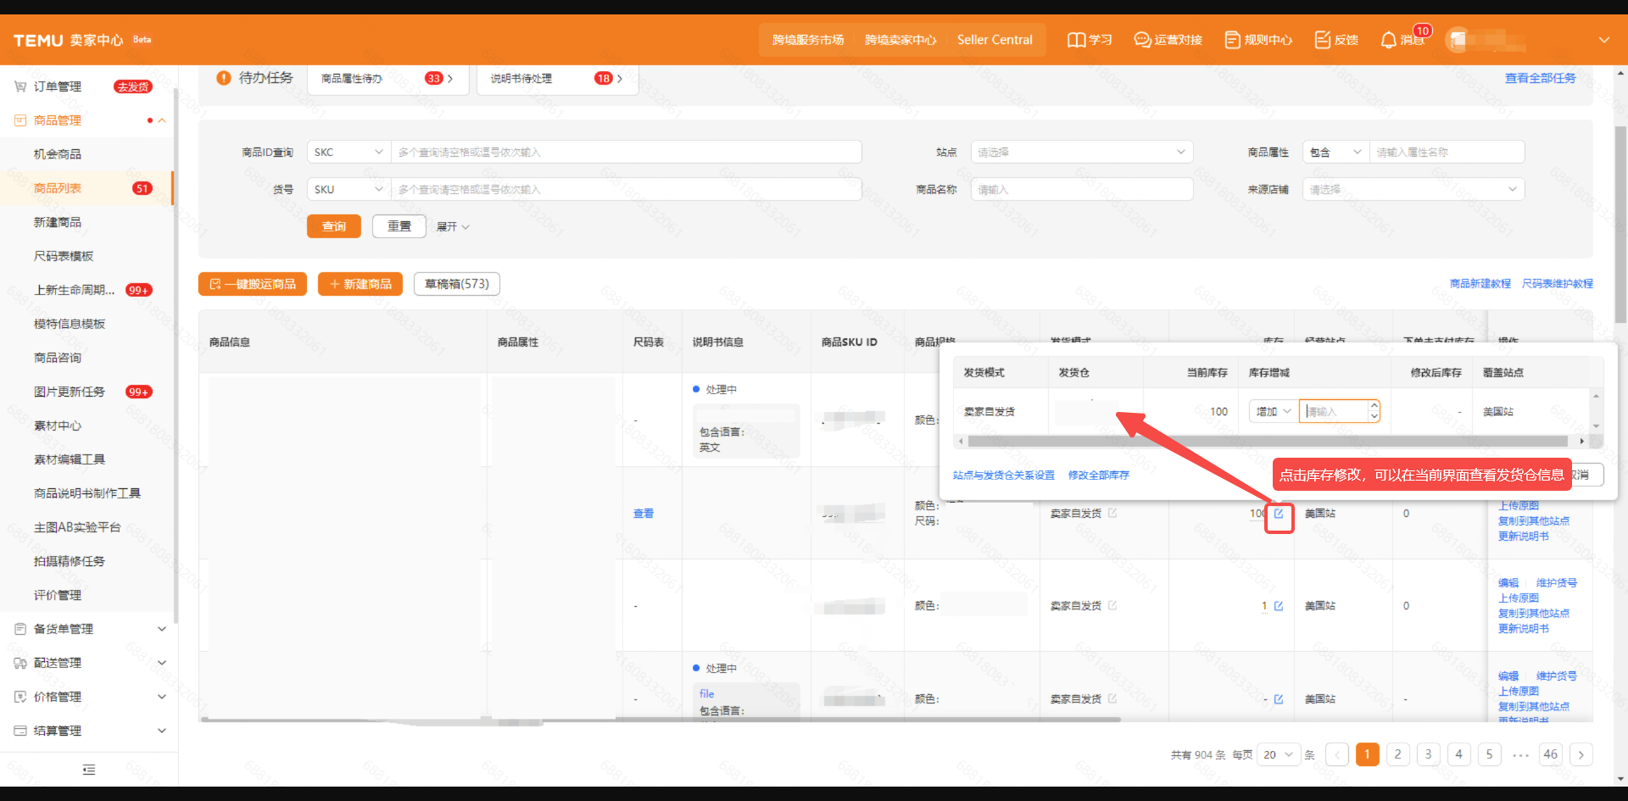Viewport: 1628px width, 801px height.
Task: Expand the account menu chevron in header
Action: click(1603, 40)
